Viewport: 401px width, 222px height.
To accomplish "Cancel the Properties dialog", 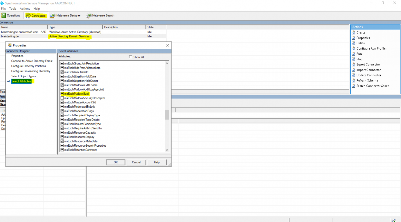I will point(136,162).
